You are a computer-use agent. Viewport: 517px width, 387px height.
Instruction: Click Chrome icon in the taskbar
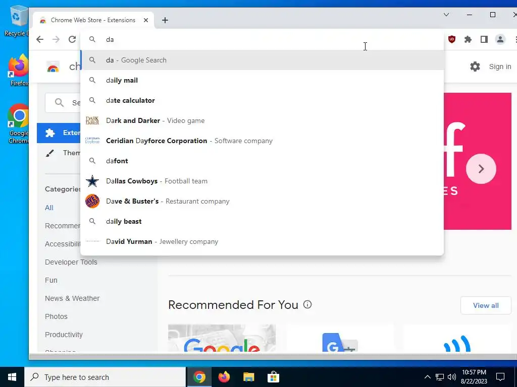pos(199,377)
